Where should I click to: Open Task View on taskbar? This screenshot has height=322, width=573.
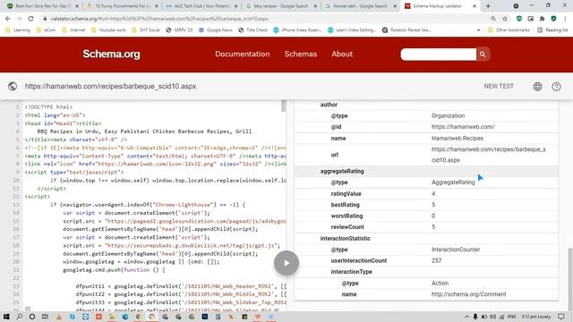45,317
